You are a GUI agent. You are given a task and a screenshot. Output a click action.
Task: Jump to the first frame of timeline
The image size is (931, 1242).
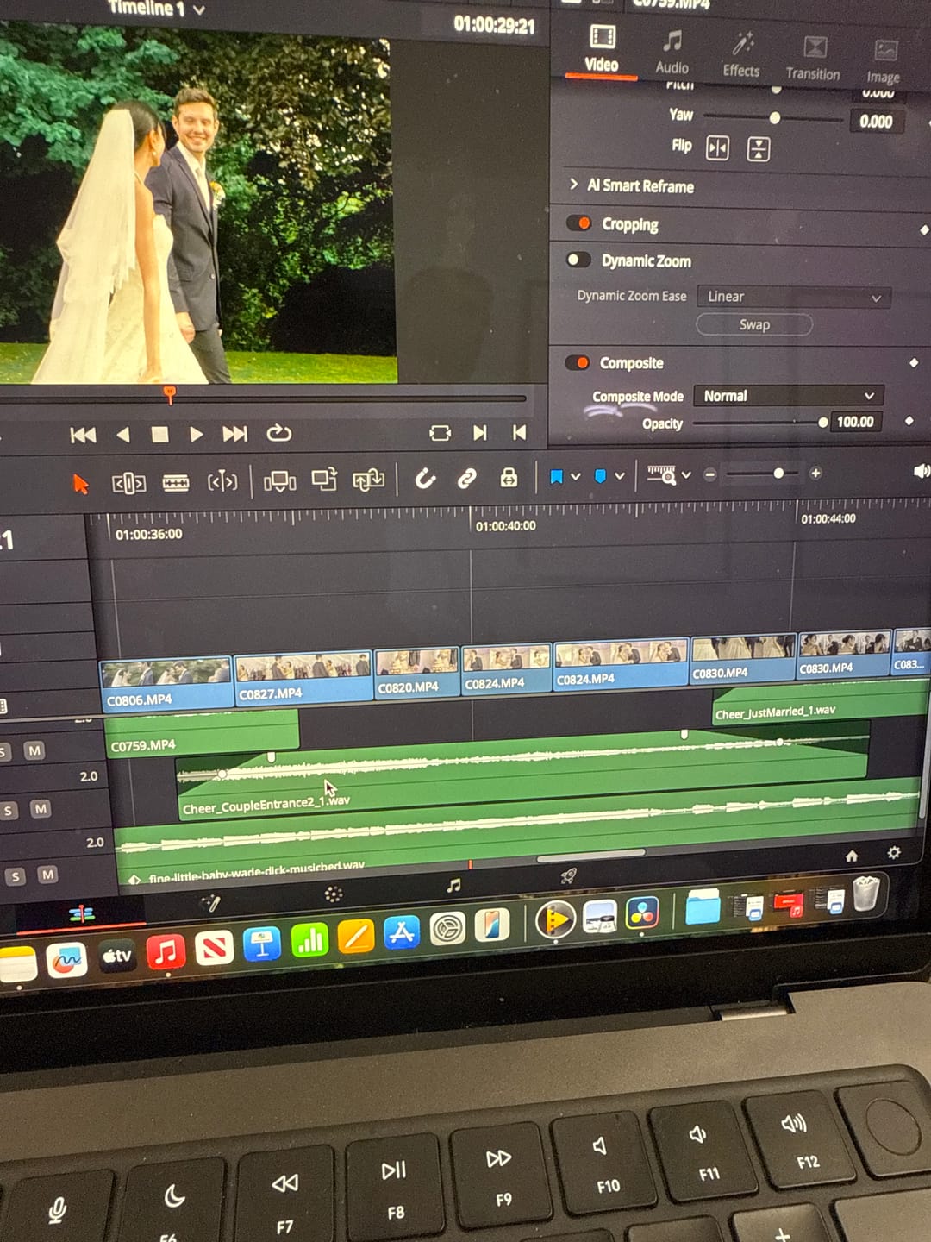(x=83, y=436)
